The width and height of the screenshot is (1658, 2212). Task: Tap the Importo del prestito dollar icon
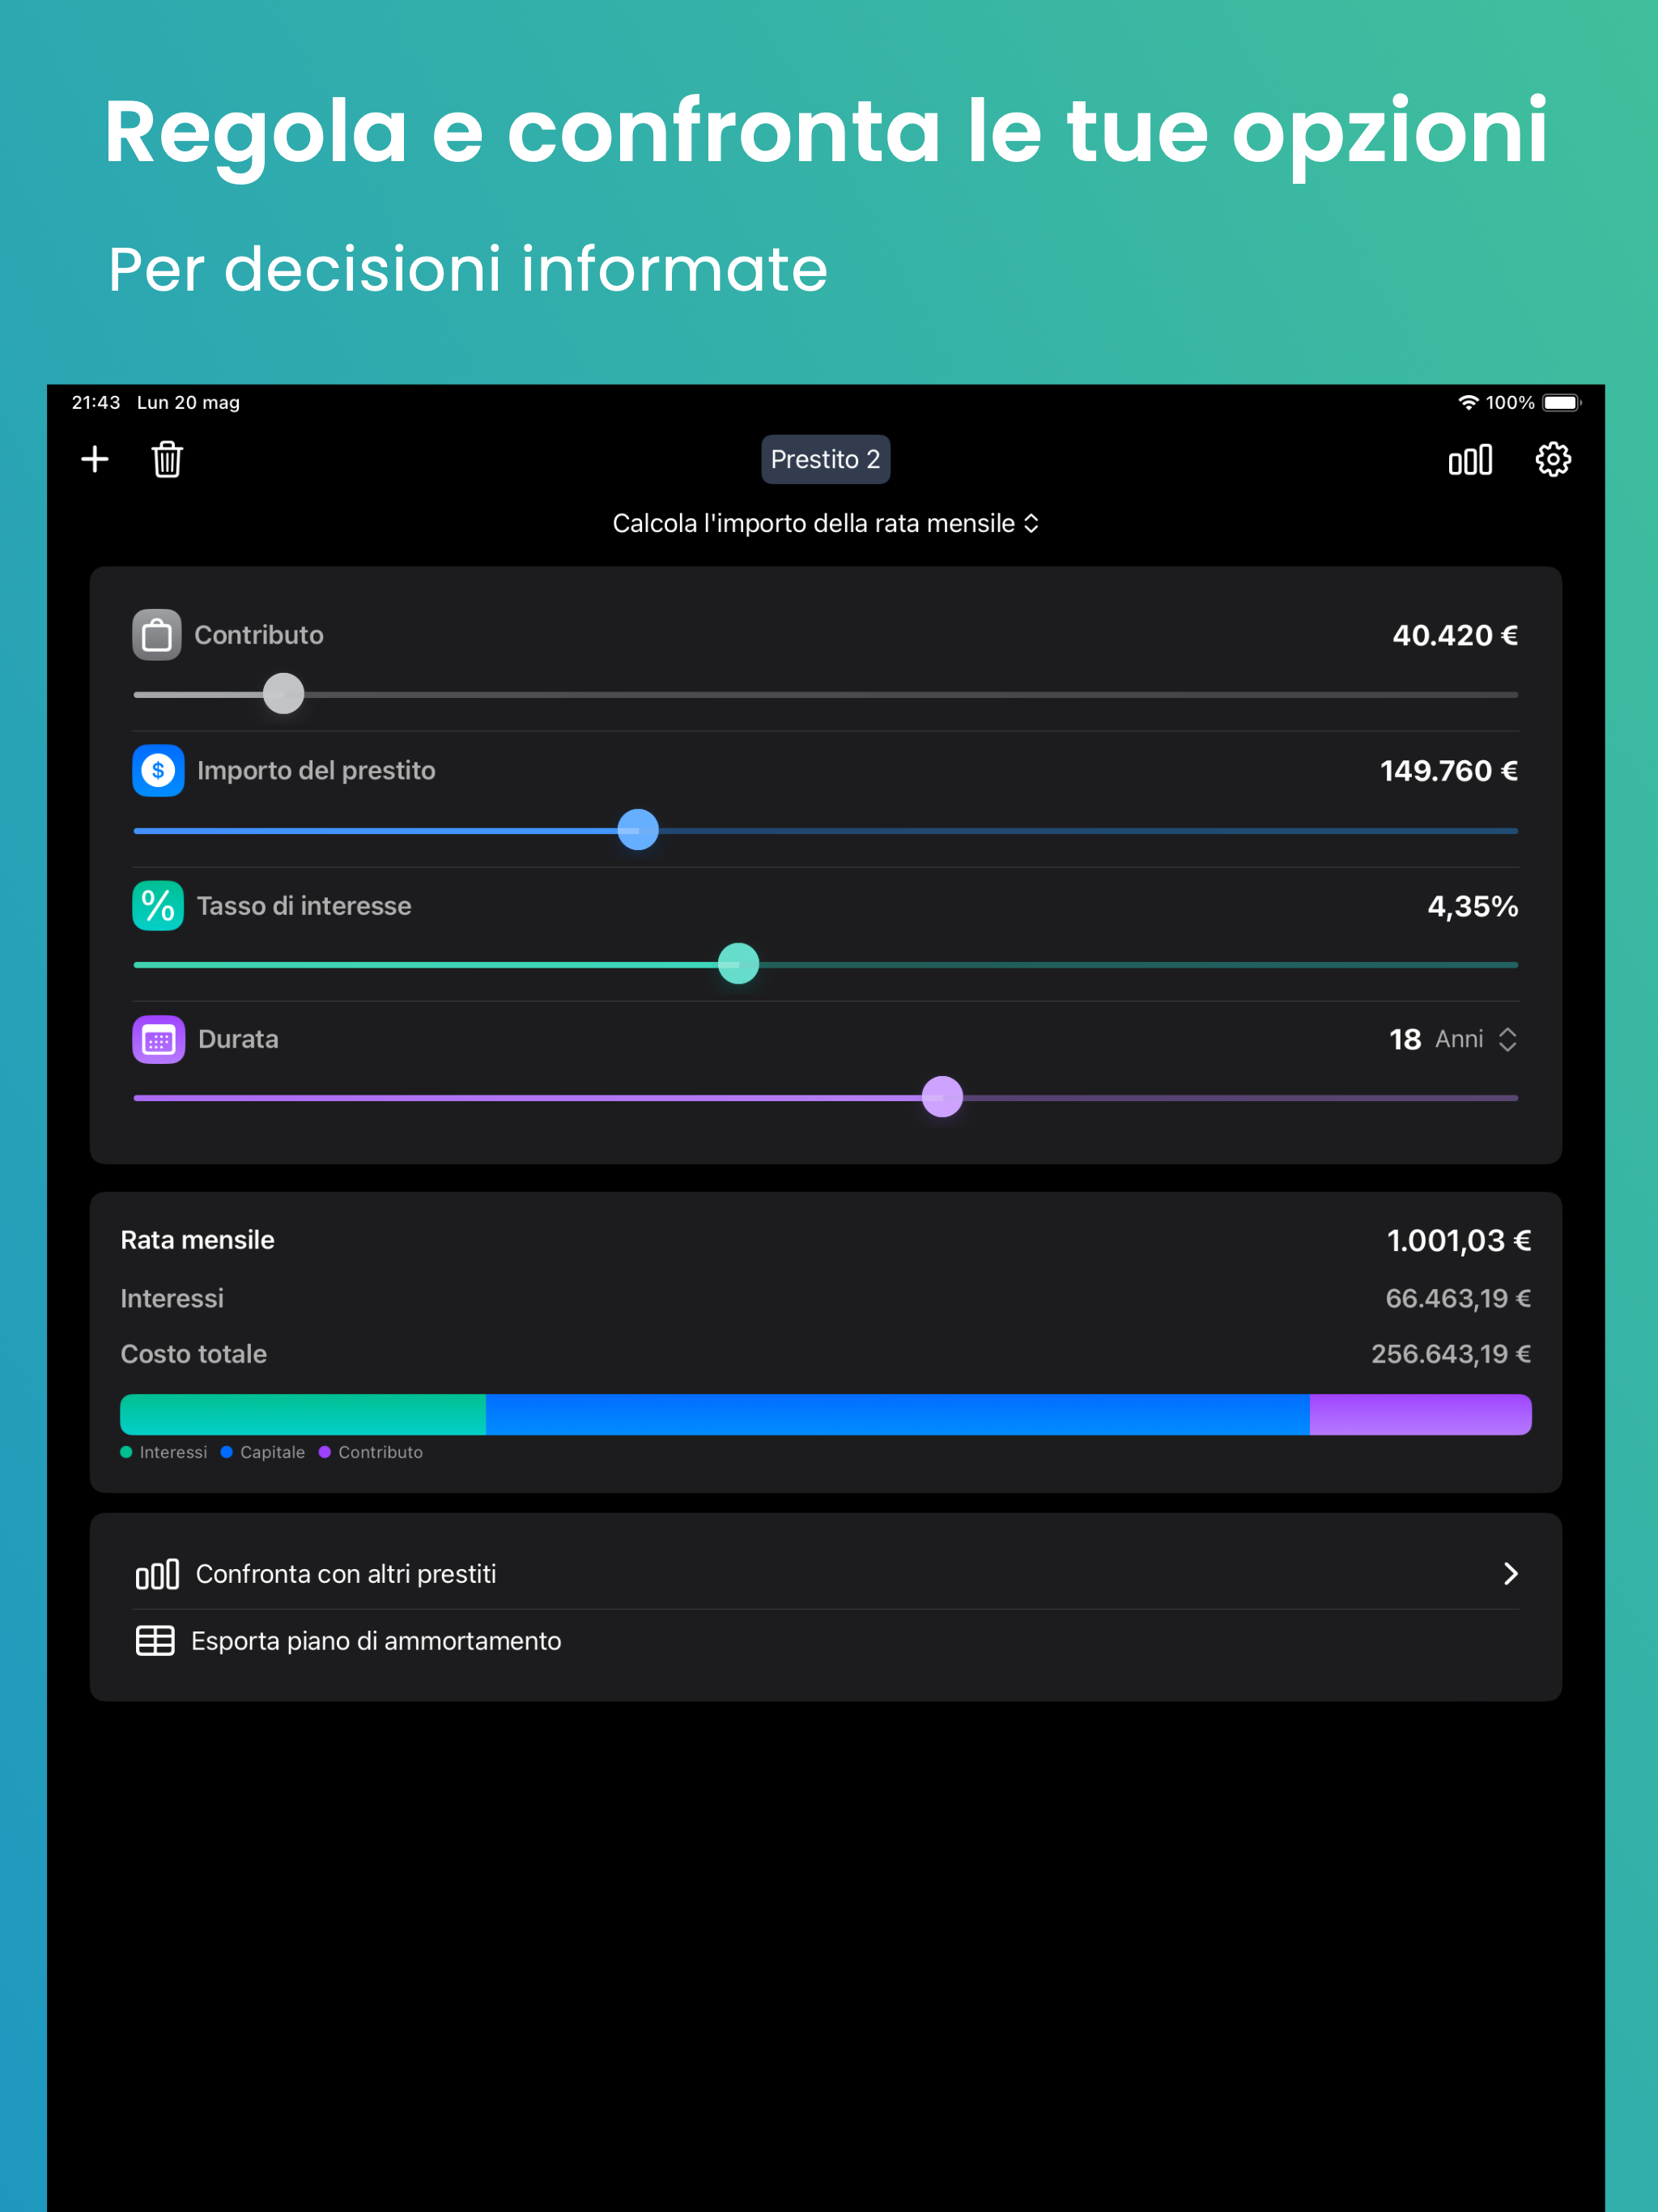click(158, 770)
